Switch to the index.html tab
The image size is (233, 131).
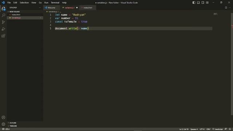click(x=88, y=8)
